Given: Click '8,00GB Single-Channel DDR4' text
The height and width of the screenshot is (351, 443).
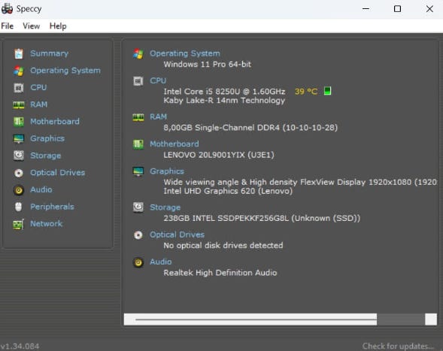Looking at the screenshot, I should [x=221, y=128].
